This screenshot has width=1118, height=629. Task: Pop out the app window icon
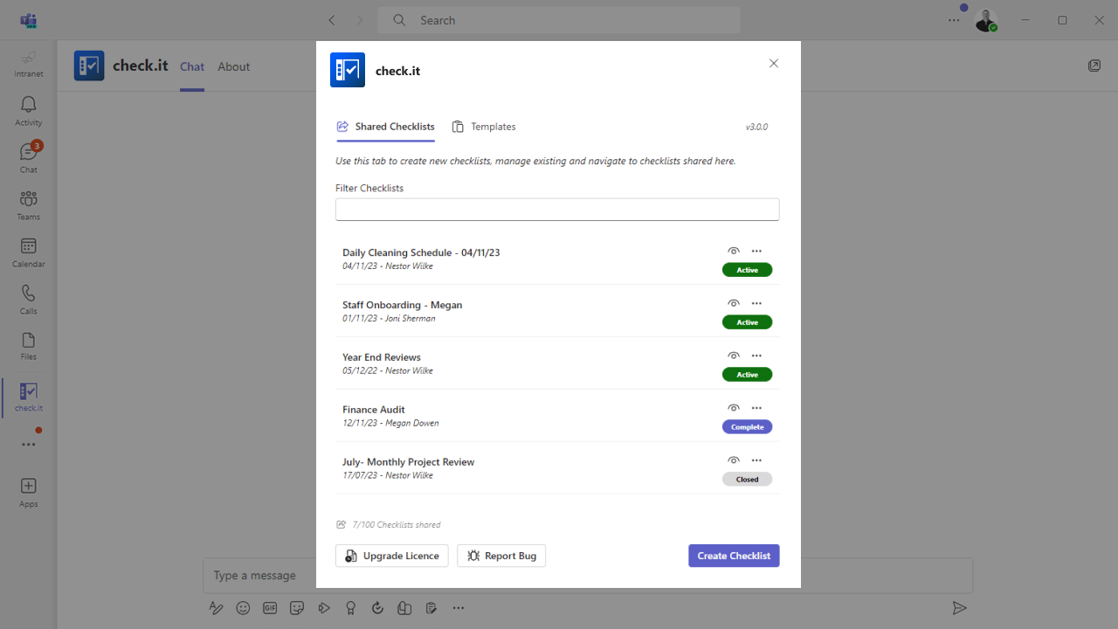tap(1094, 66)
